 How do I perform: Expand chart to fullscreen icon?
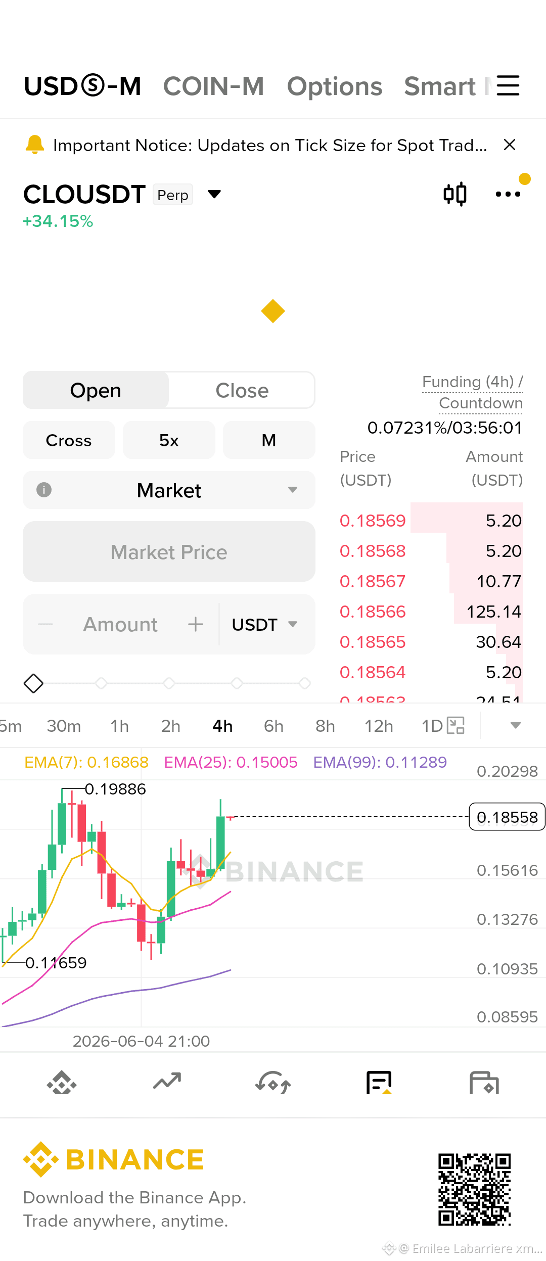(x=456, y=725)
